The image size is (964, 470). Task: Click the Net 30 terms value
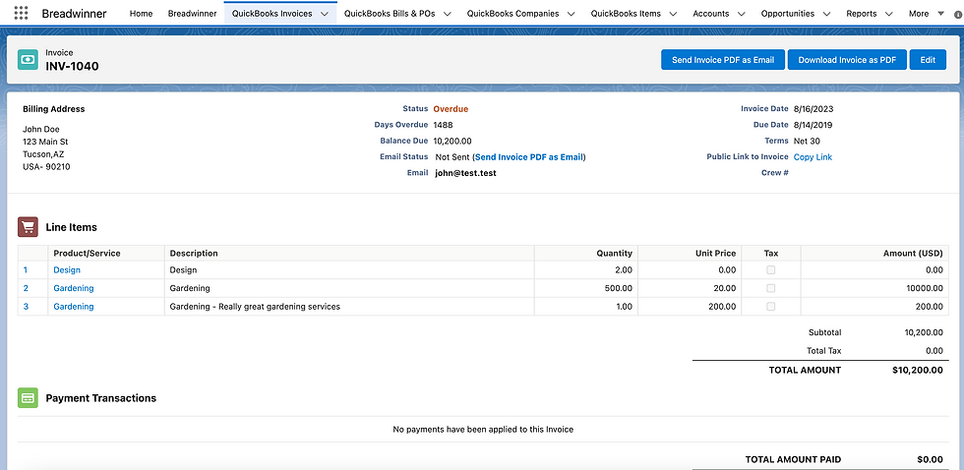pyautogui.click(x=807, y=141)
